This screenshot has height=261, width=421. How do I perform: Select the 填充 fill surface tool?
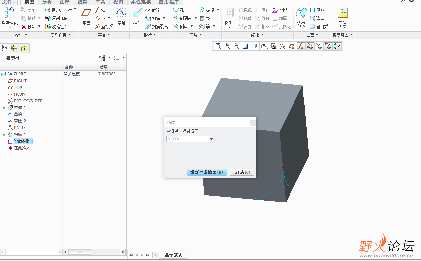pos(317,10)
